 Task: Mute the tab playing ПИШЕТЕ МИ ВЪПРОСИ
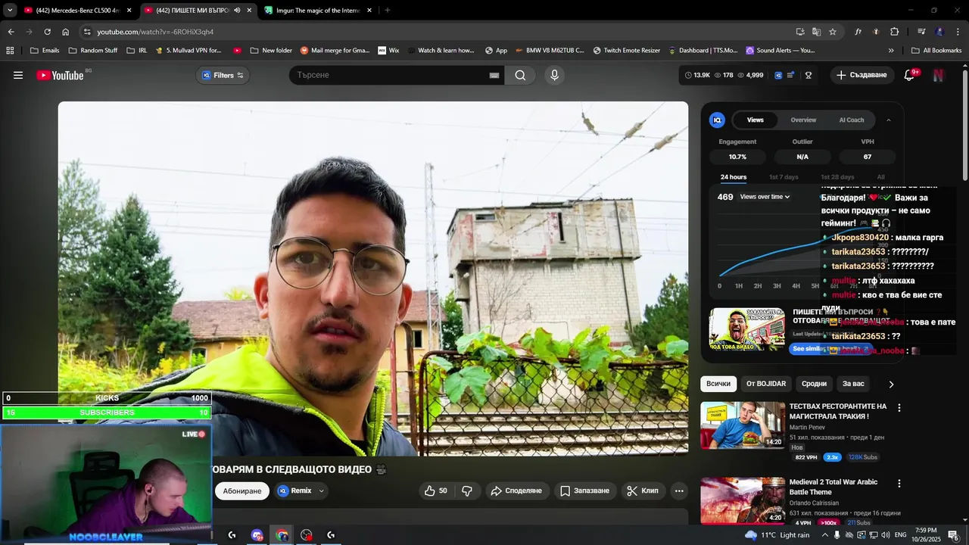237,11
